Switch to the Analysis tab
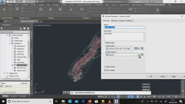185x104 pixels. (122, 21)
